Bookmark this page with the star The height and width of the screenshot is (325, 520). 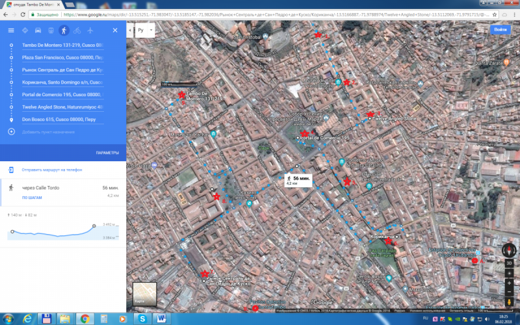pyautogui.click(x=495, y=14)
